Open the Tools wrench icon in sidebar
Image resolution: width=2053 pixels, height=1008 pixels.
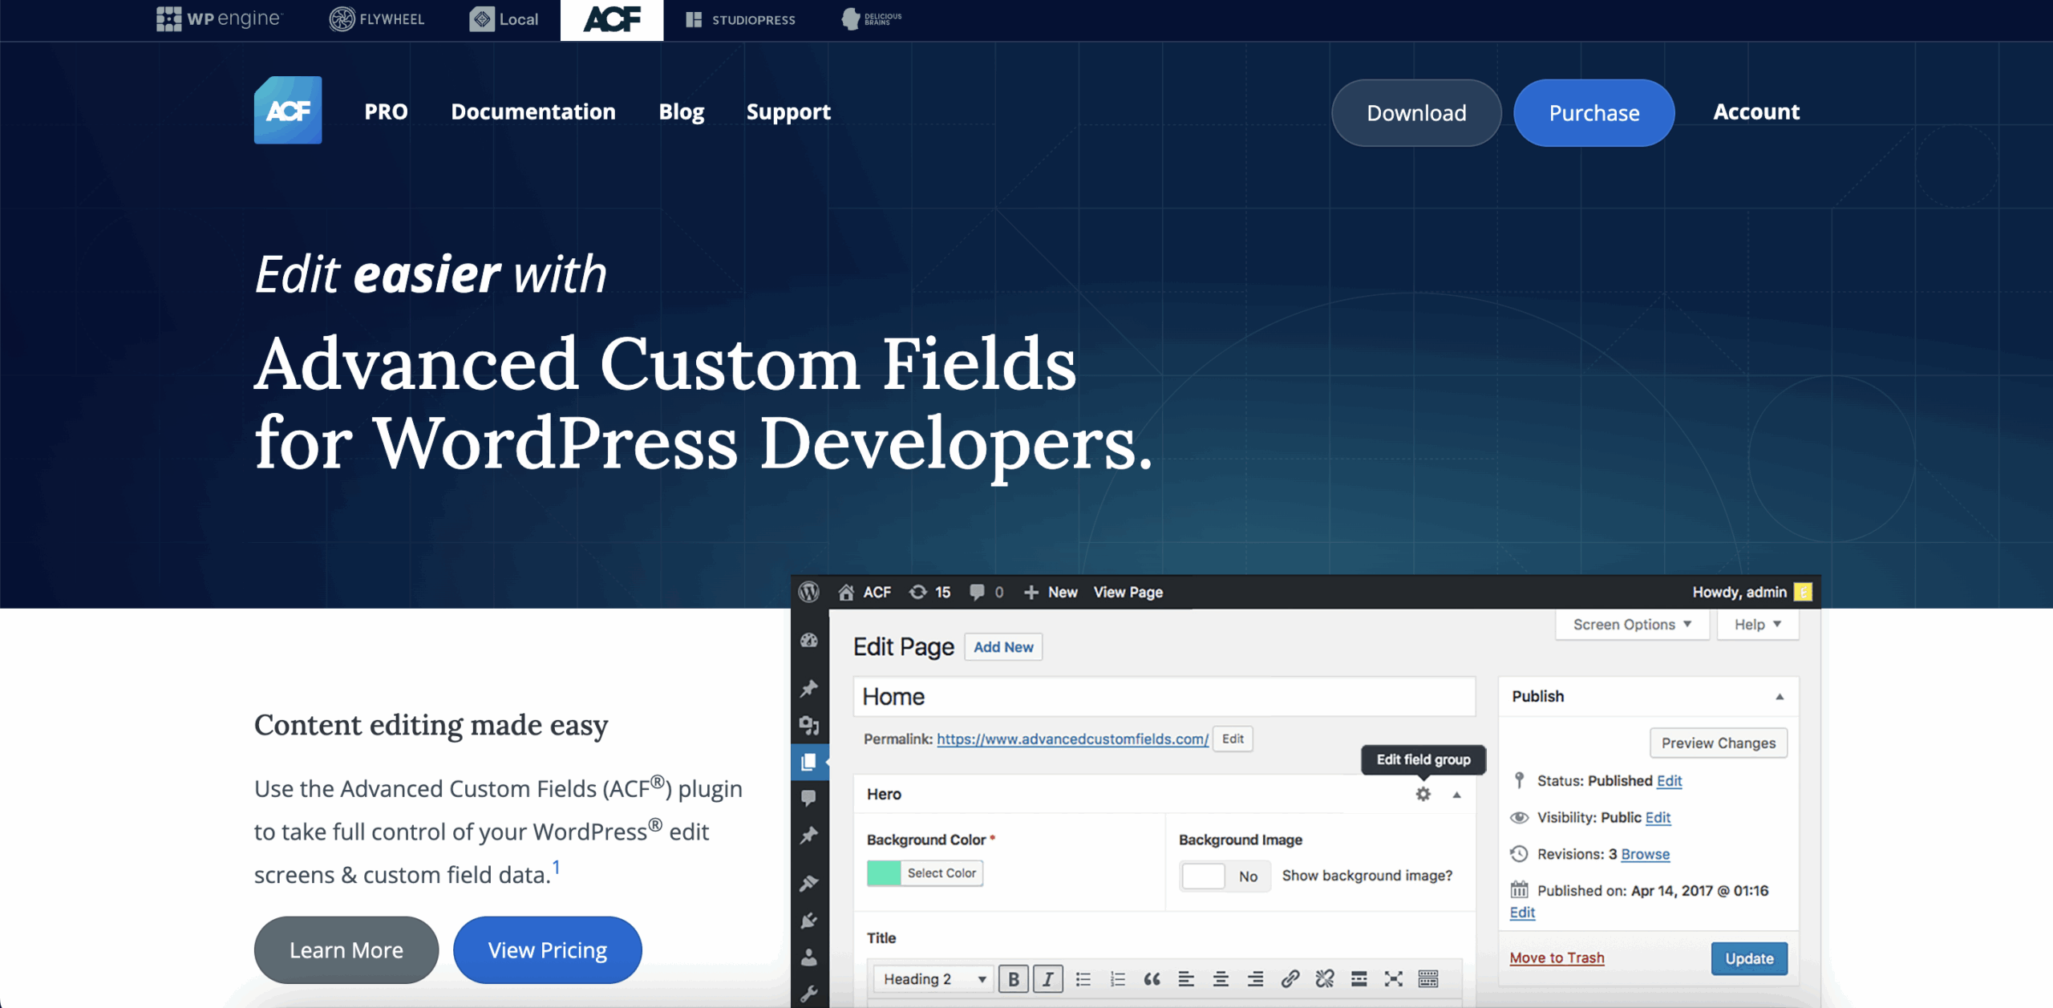(x=809, y=994)
